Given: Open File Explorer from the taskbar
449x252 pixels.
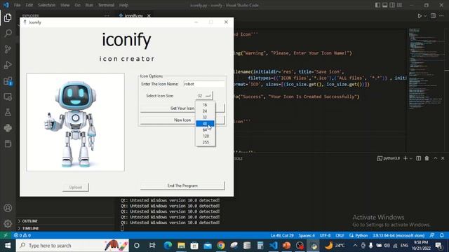Looking at the screenshot, I should 181,246.
